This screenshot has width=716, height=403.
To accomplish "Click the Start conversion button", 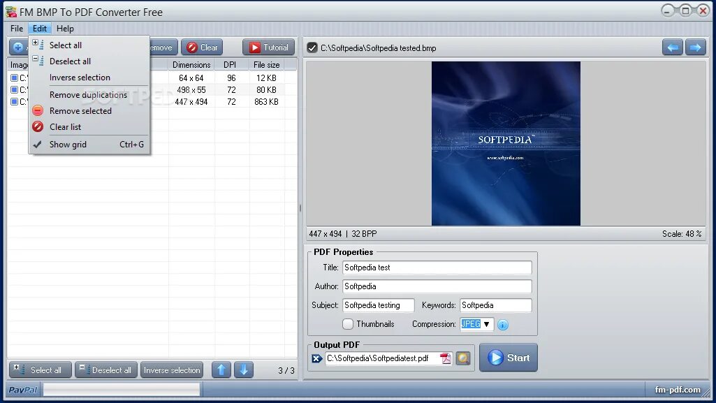I will [509, 358].
